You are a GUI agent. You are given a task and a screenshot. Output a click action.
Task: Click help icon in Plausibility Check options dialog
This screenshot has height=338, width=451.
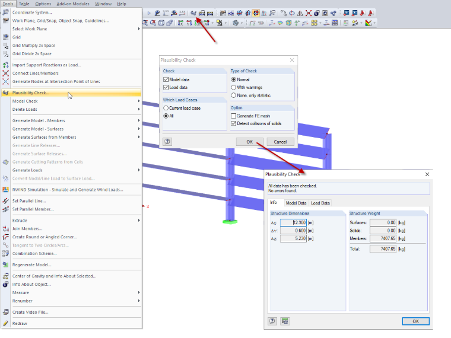[167, 141]
